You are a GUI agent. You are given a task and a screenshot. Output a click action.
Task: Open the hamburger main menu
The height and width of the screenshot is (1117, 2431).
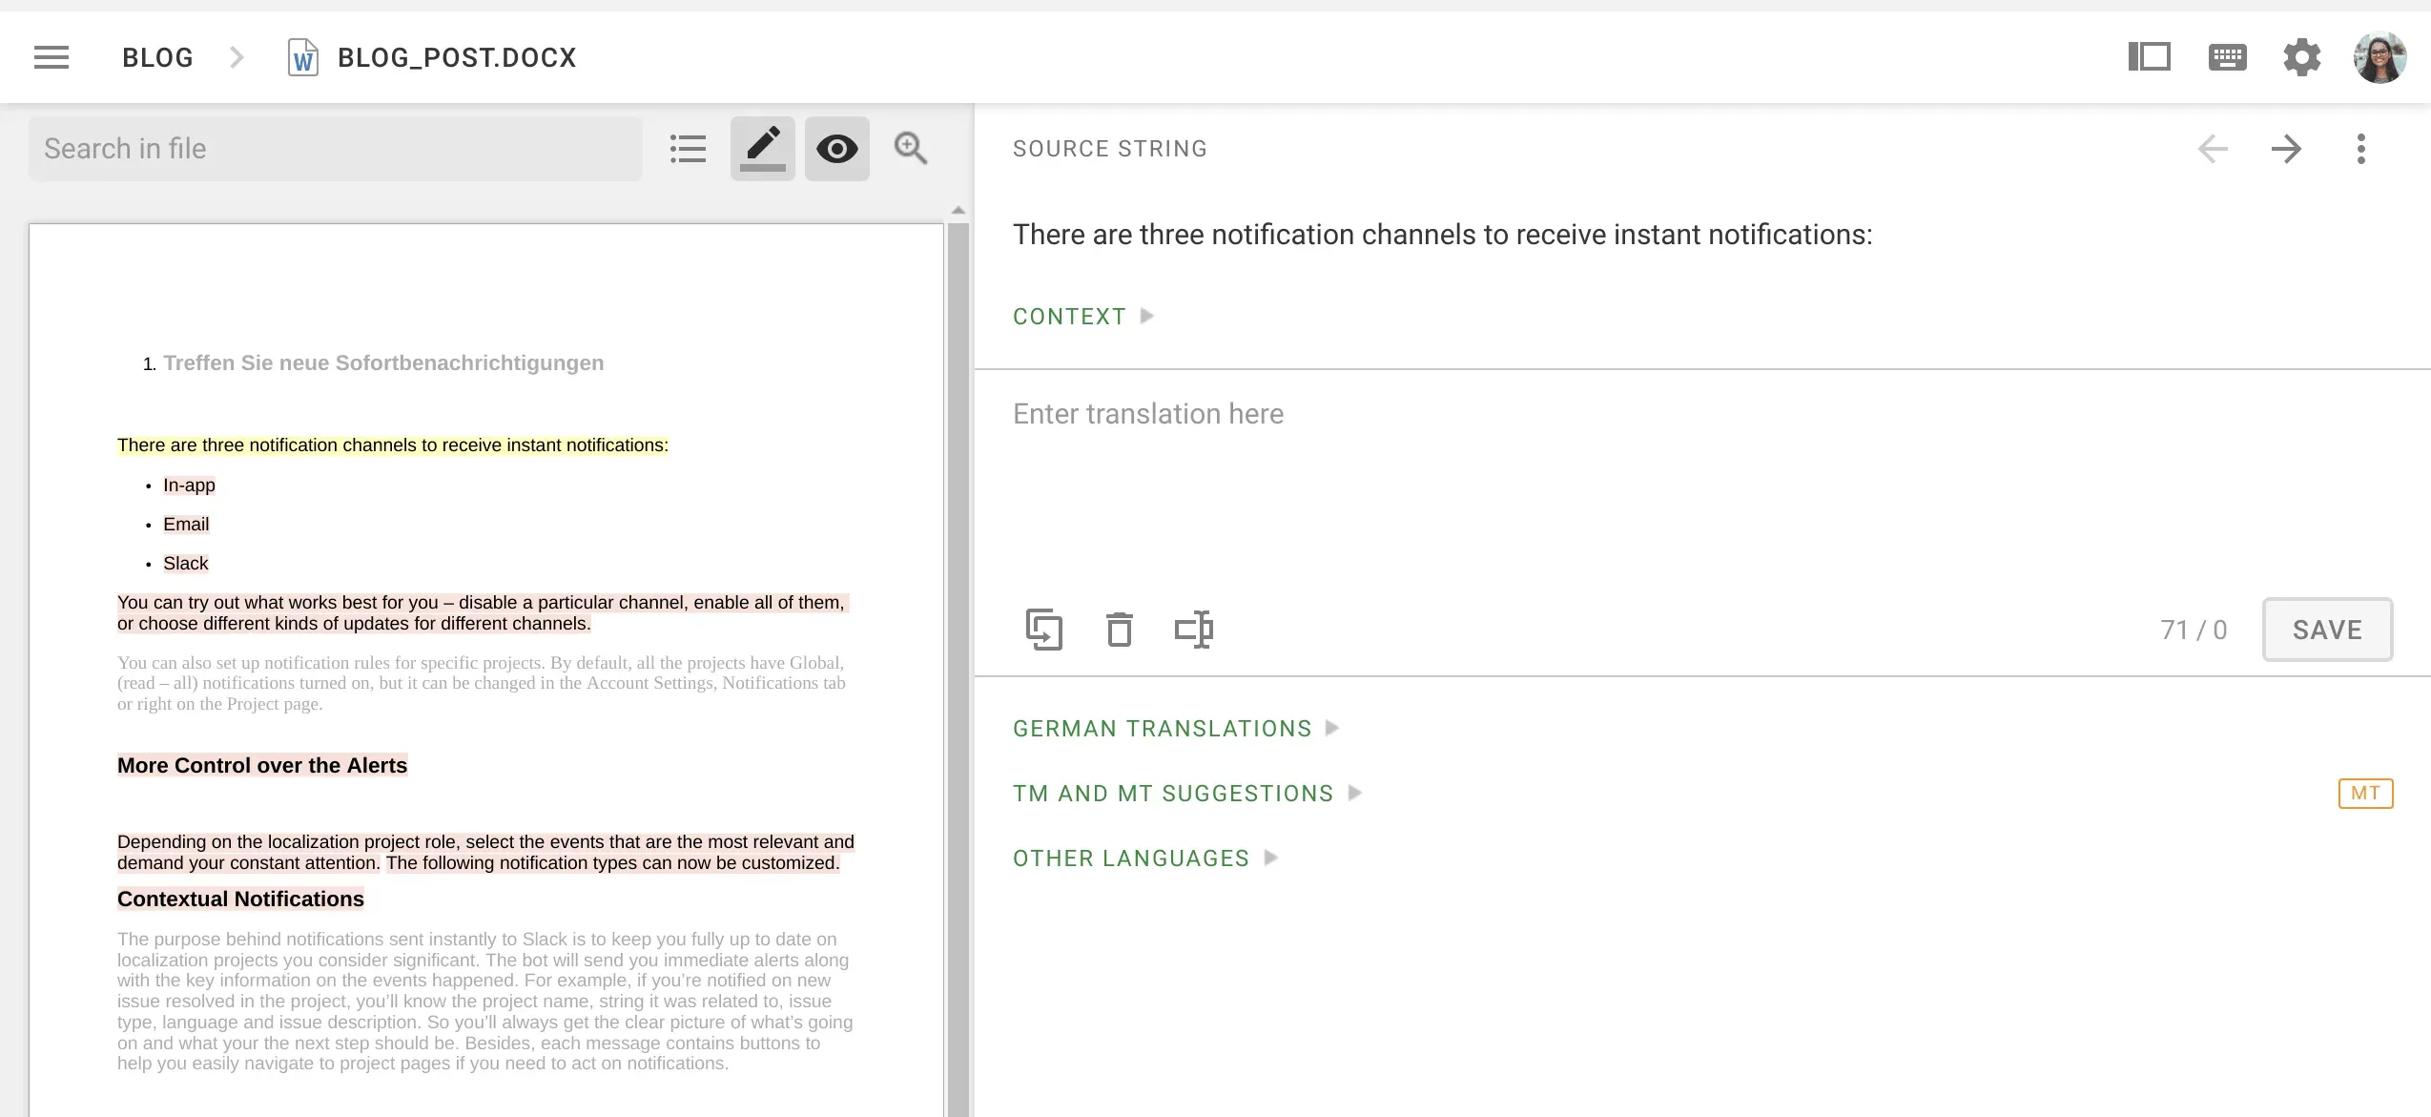click(x=52, y=57)
